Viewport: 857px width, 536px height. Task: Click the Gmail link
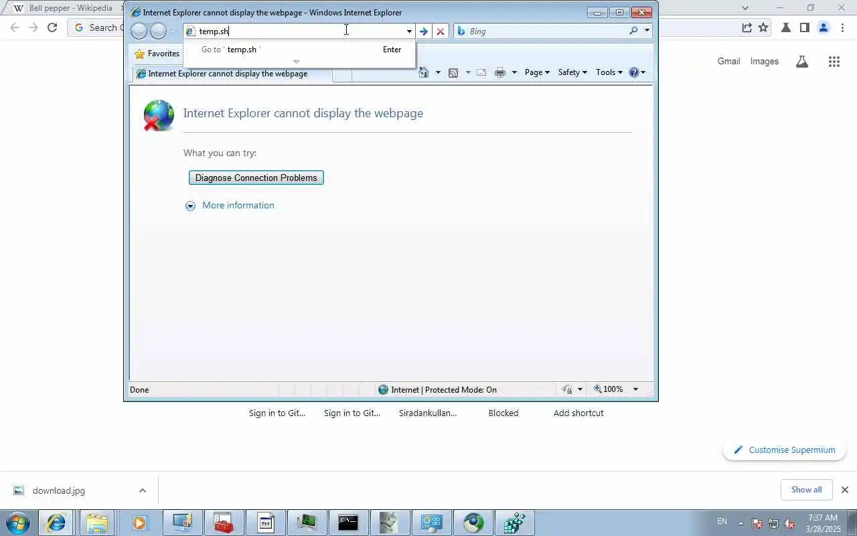click(728, 61)
